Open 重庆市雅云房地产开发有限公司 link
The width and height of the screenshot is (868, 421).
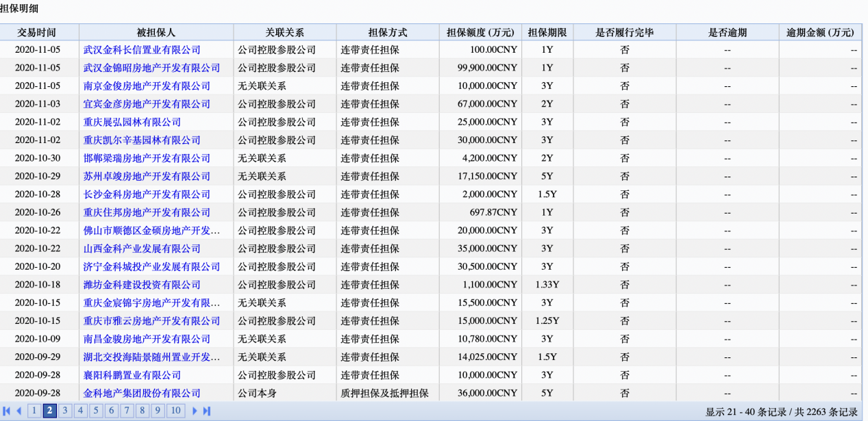151,320
